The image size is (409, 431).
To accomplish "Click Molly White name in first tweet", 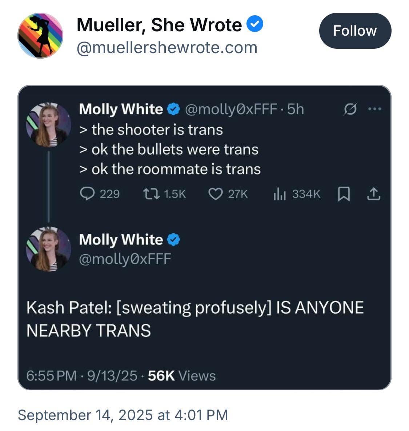I will [121, 109].
